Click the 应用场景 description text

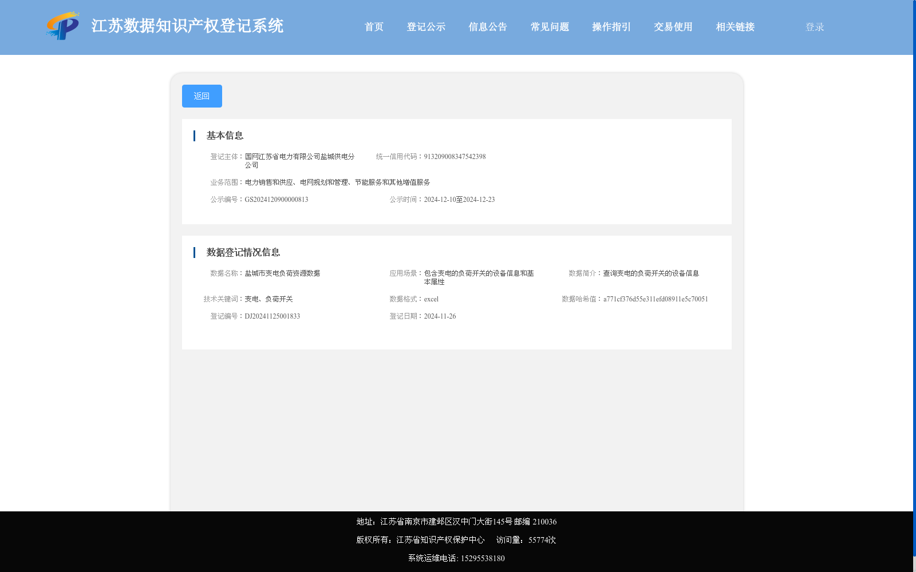[x=479, y=277]
